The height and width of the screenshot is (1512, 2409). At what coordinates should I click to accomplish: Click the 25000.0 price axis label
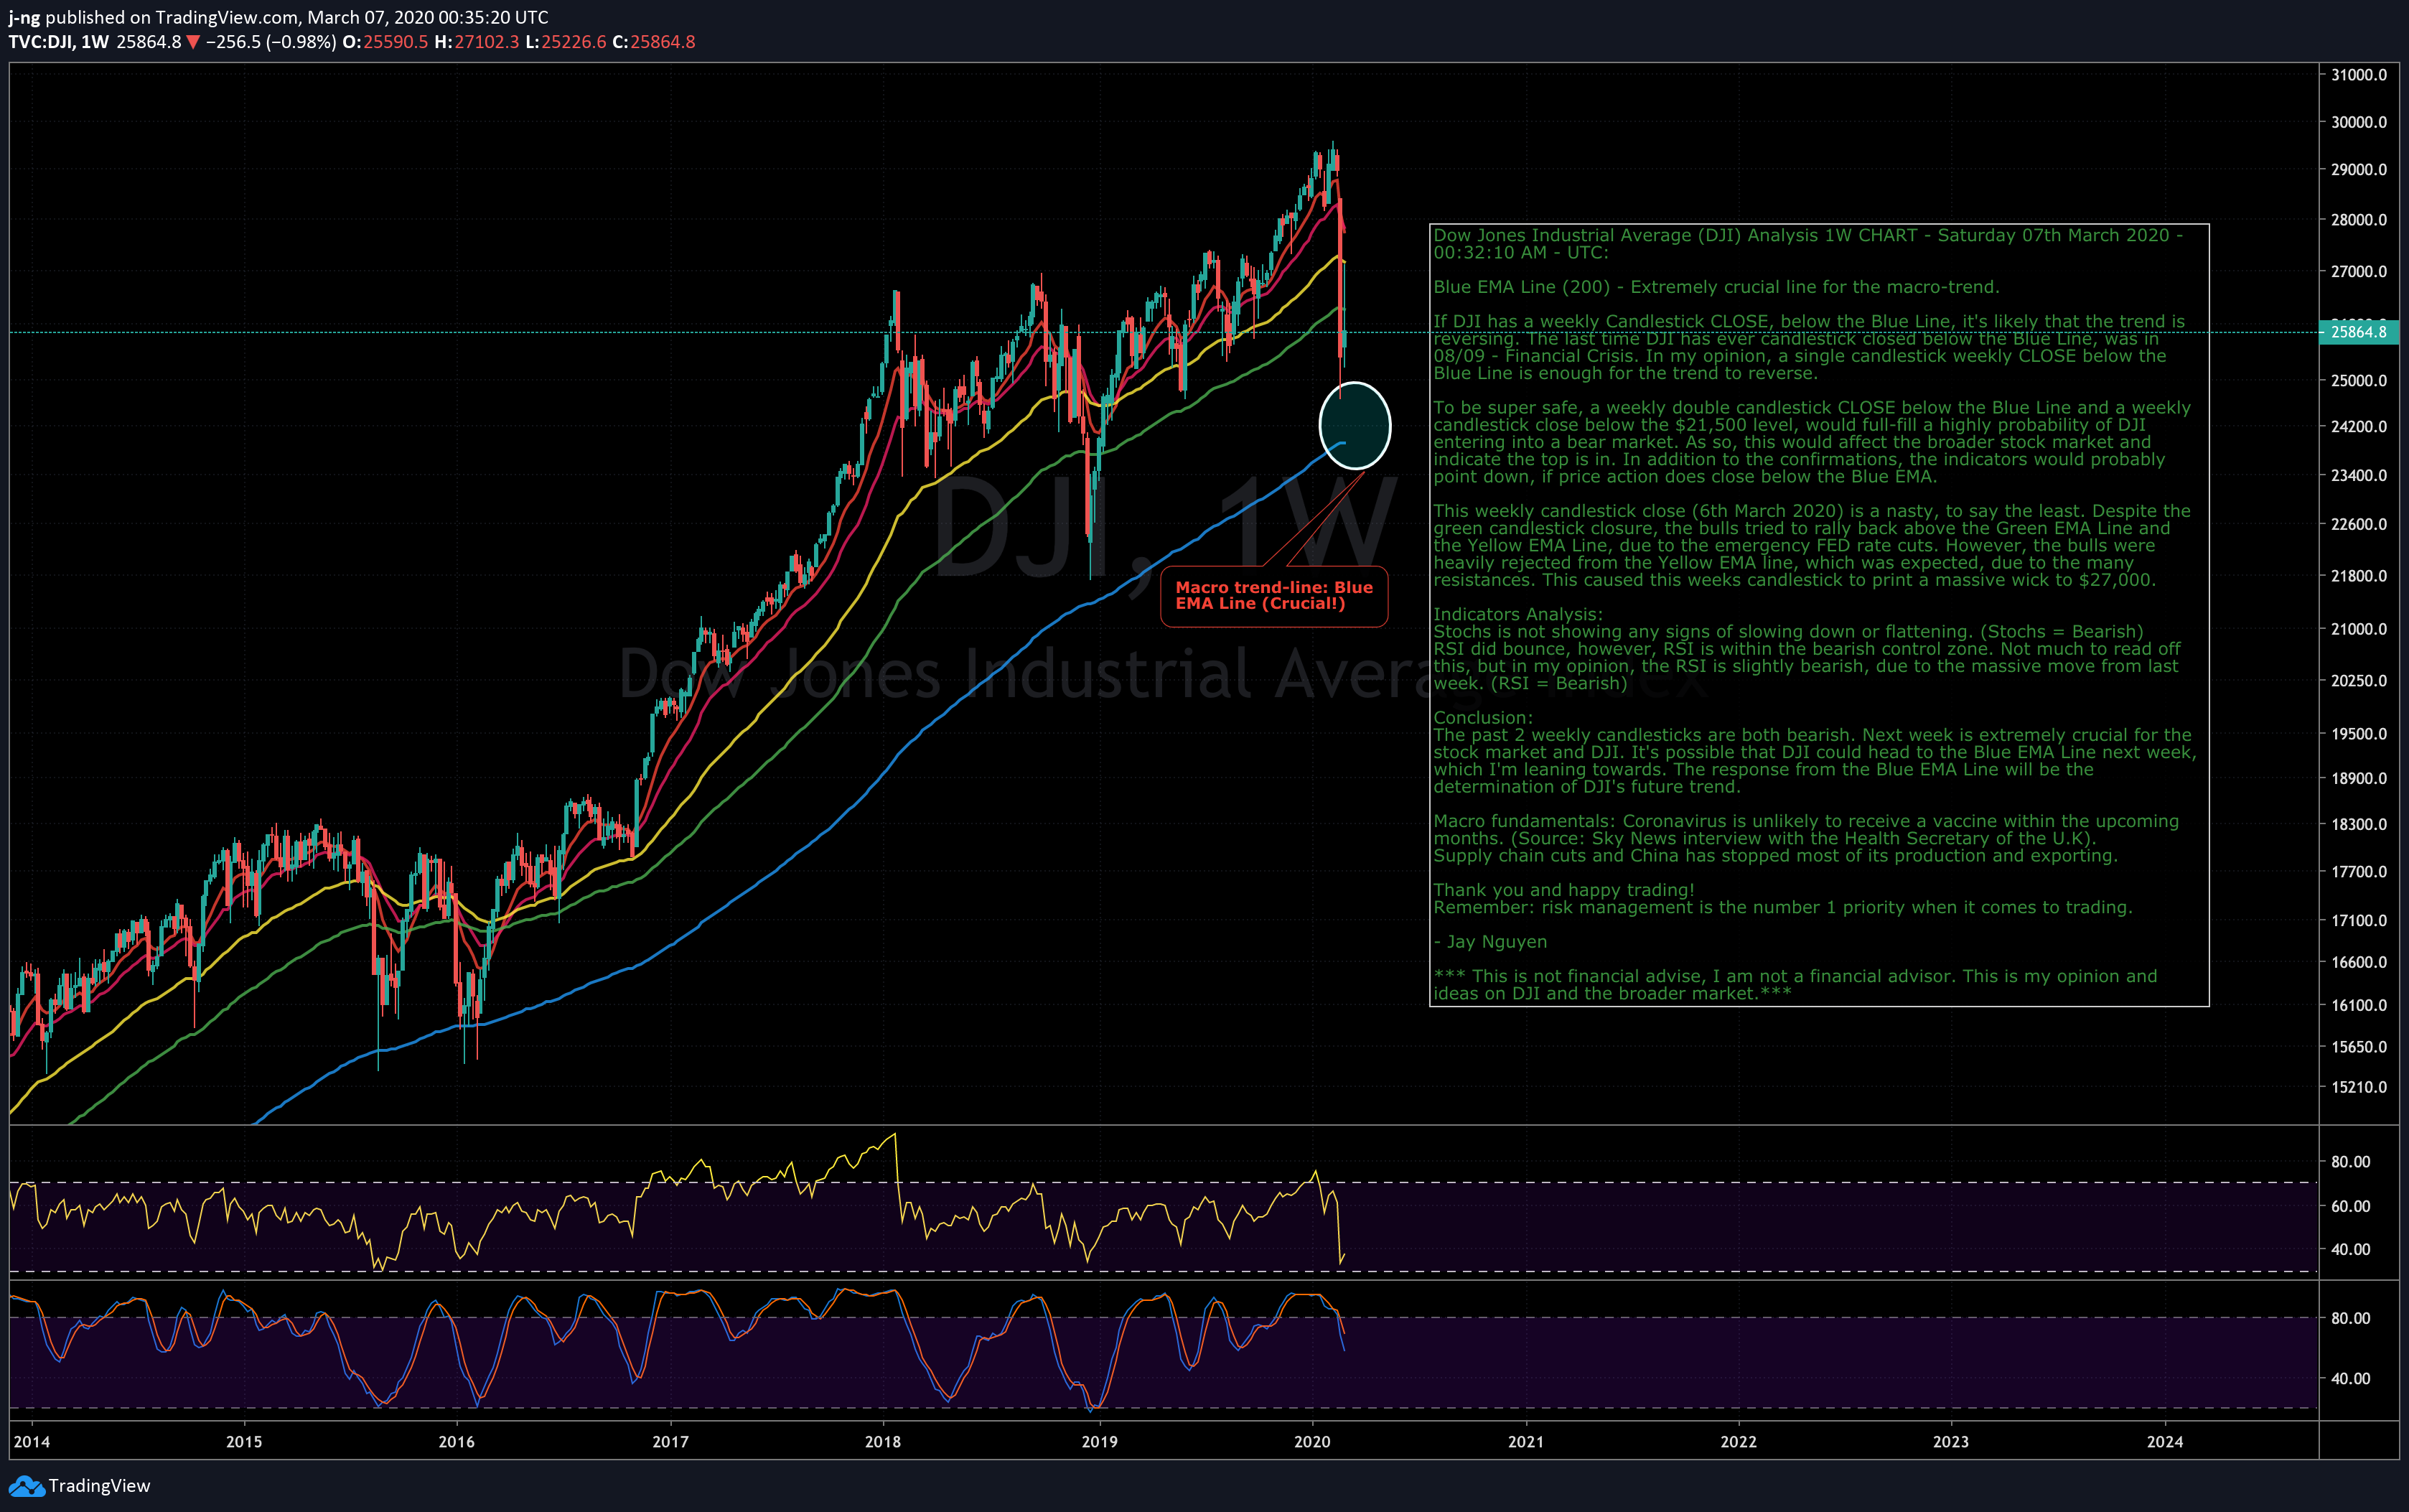[x=2359, y=380]
